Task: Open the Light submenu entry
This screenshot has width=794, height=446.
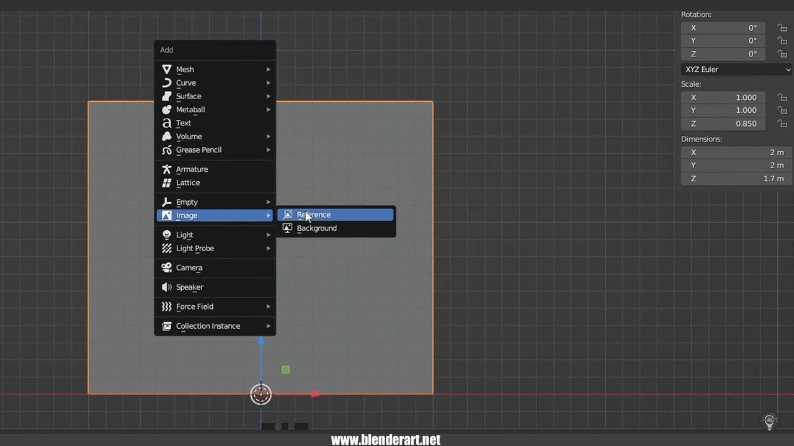Action: coord(215,235)
